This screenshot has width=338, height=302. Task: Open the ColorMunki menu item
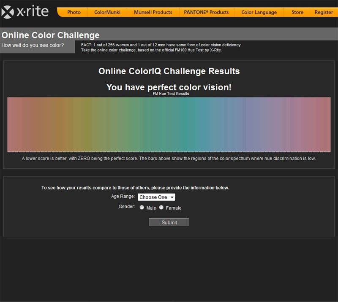[107, 12]
